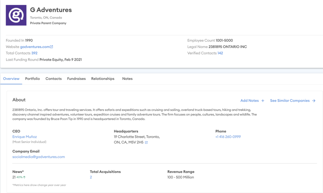Call the phone number +1 416 260-0999

click(228, 137)
